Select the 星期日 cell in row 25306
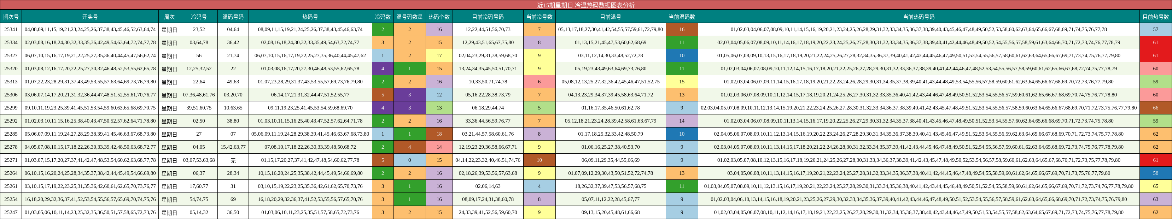 [x=169, y=95]
